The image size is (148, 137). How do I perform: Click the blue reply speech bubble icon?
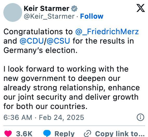47,134
